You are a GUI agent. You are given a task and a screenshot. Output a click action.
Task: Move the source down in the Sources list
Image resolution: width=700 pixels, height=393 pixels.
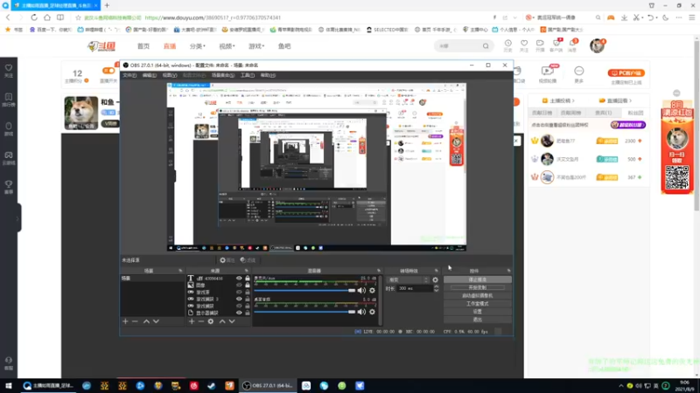click(232, 321)
